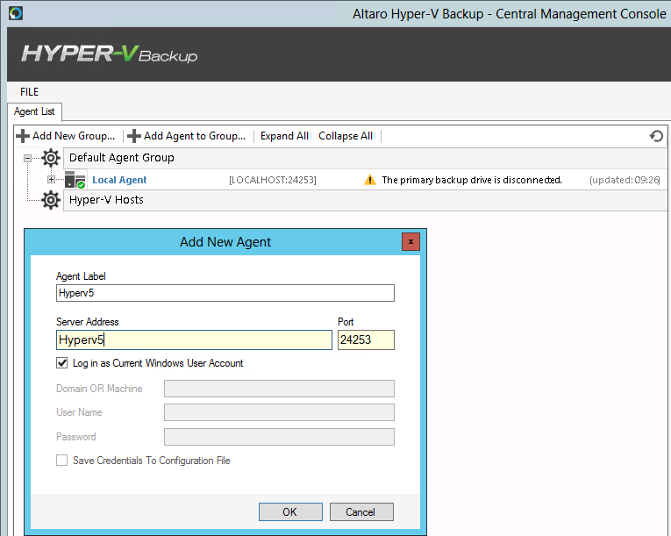Image resolution: width=671 pixels, height=536 pixels.
Task: Click 'The primary backup drive is disconnected' message
Action: (472, 180)
